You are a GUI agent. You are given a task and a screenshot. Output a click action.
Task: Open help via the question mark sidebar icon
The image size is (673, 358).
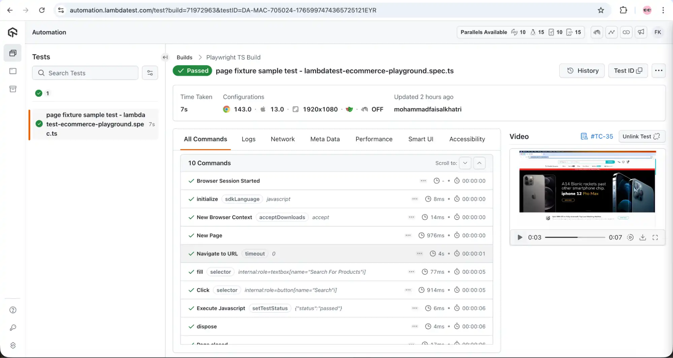[13, 310]
